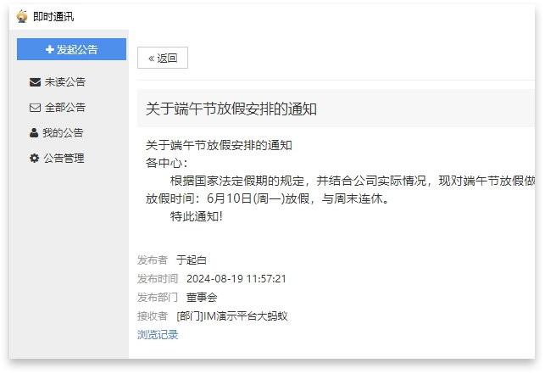
Task: Click the outlined envelope icon beside 全部公告
Action: click(35, 108)
